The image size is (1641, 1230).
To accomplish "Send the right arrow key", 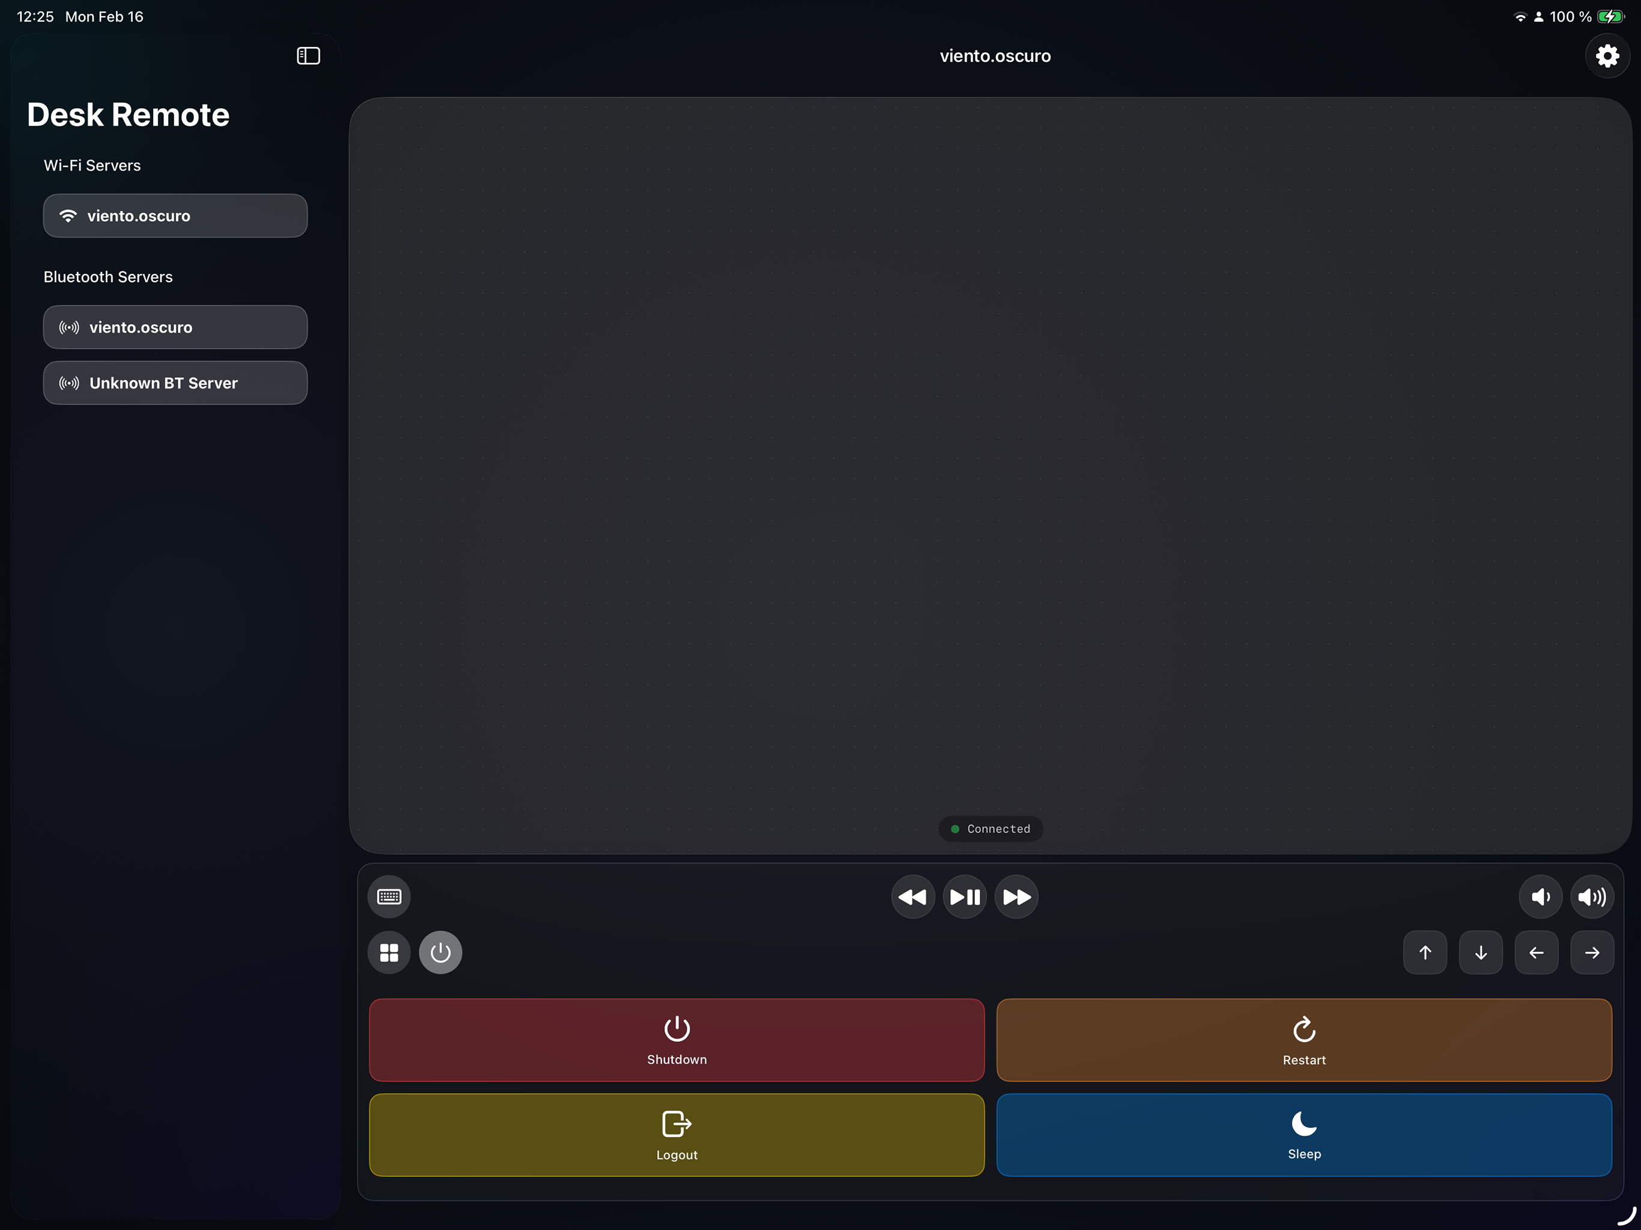I will (x=1592, y=953).
